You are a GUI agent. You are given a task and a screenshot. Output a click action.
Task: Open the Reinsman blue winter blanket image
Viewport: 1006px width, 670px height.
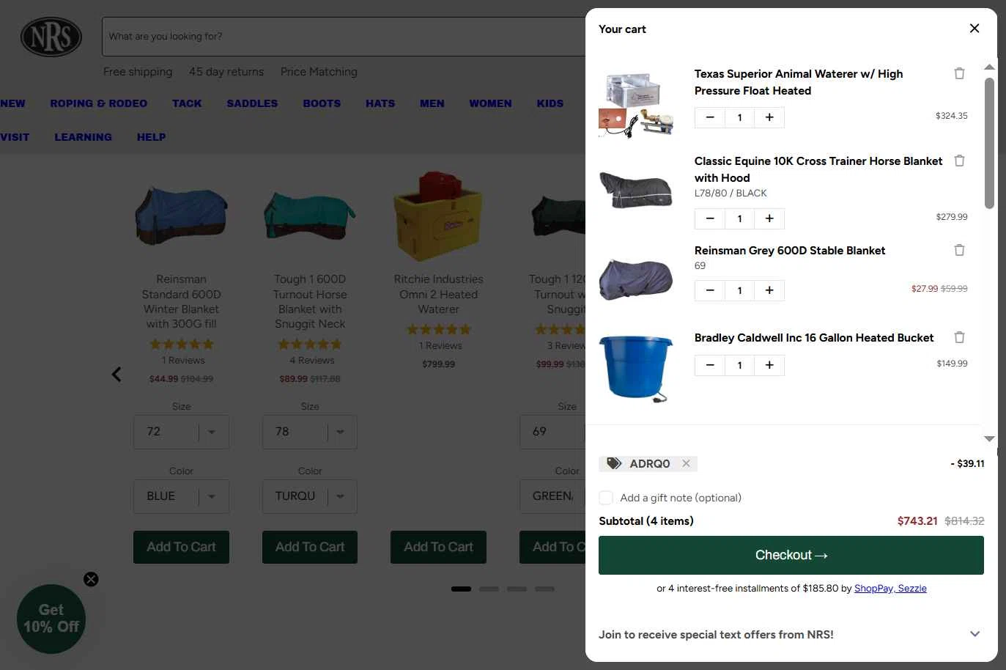tap(181, 216)
